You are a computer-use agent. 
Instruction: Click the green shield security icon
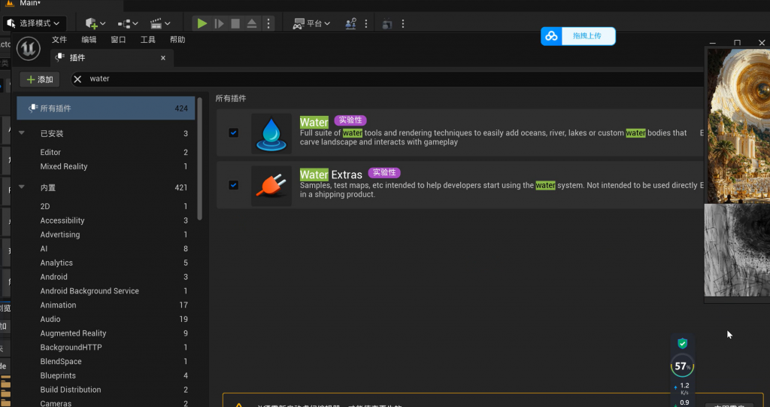(x=682, y=344)
